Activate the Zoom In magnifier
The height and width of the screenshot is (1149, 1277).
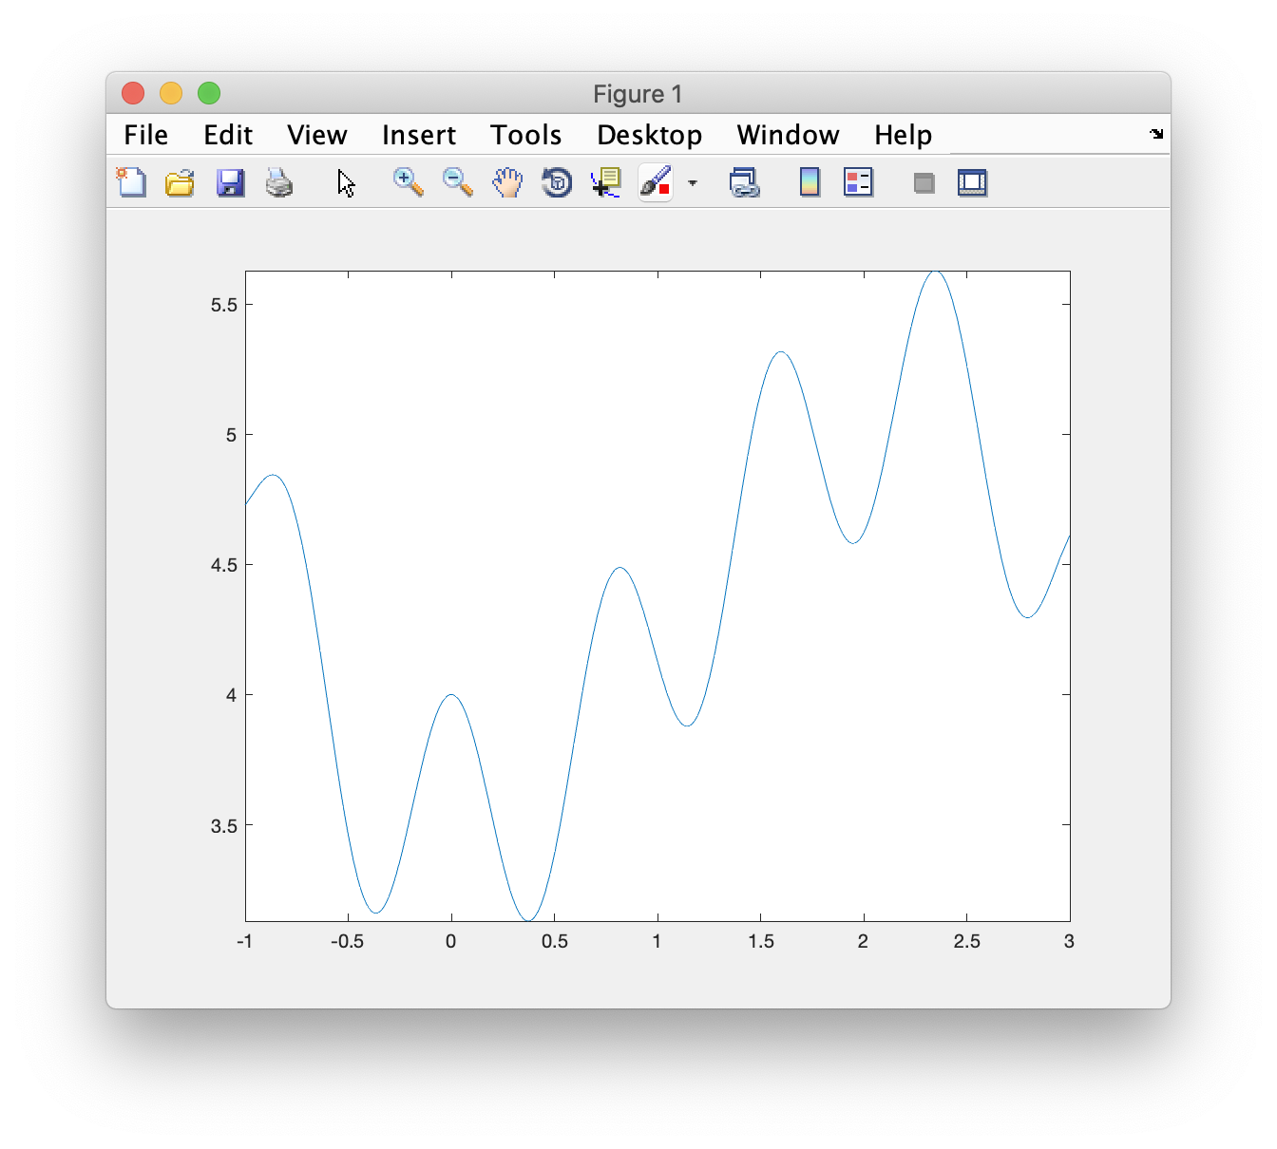click(409, 182)
